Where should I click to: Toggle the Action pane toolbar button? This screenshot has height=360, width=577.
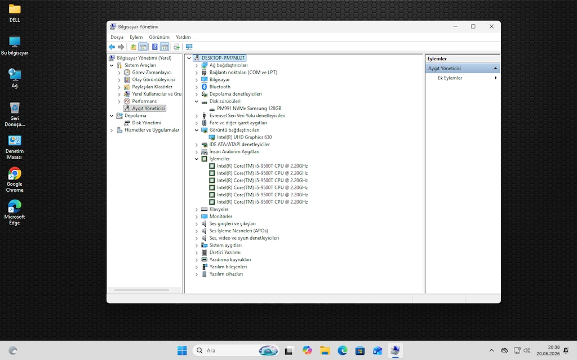(165, 47)
